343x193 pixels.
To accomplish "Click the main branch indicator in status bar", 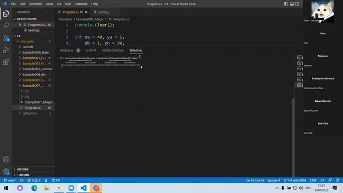I will 10,180.
